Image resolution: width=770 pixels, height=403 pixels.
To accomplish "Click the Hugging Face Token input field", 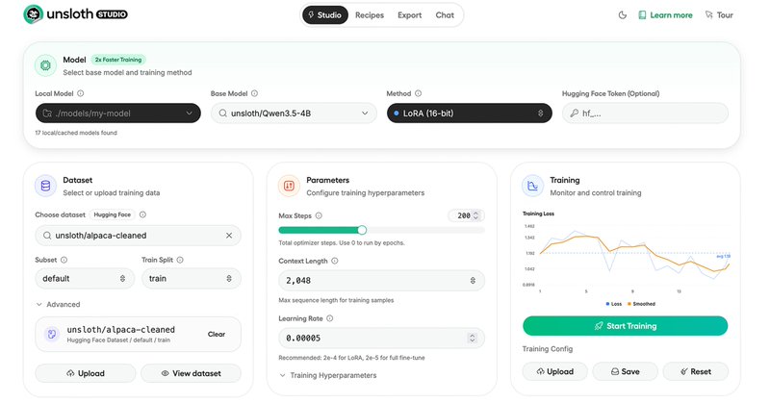I will click(645, 113).
